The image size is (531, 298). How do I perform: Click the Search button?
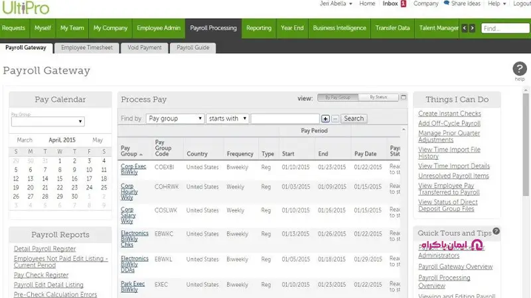click(354, 119)
